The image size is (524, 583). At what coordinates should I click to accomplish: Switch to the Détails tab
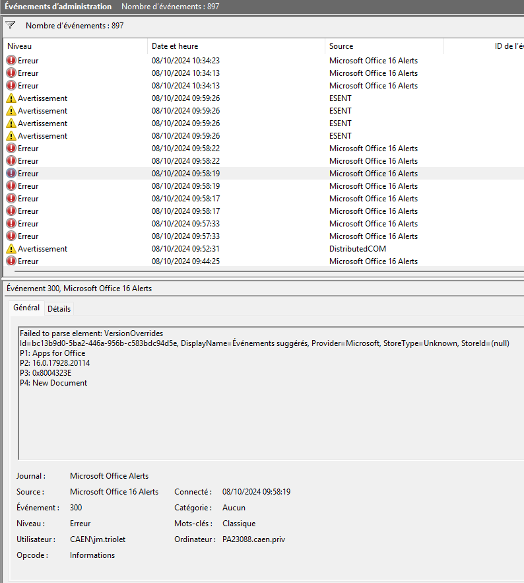pos(59,309)
